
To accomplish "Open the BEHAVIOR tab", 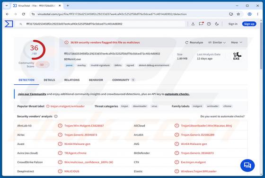I will [x=96, y=80].
